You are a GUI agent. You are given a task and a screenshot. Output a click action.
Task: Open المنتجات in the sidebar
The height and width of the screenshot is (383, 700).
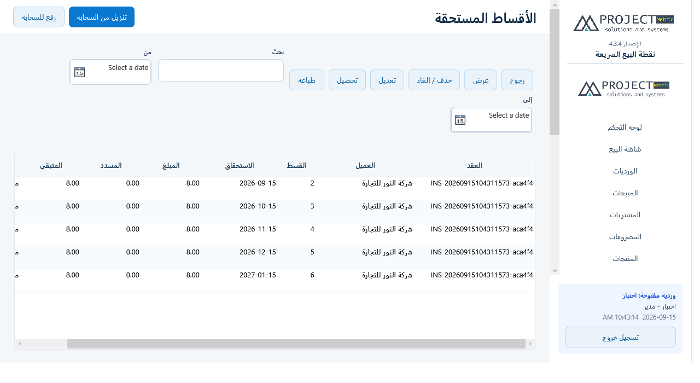pyautogui.click(x=624, y=258)
